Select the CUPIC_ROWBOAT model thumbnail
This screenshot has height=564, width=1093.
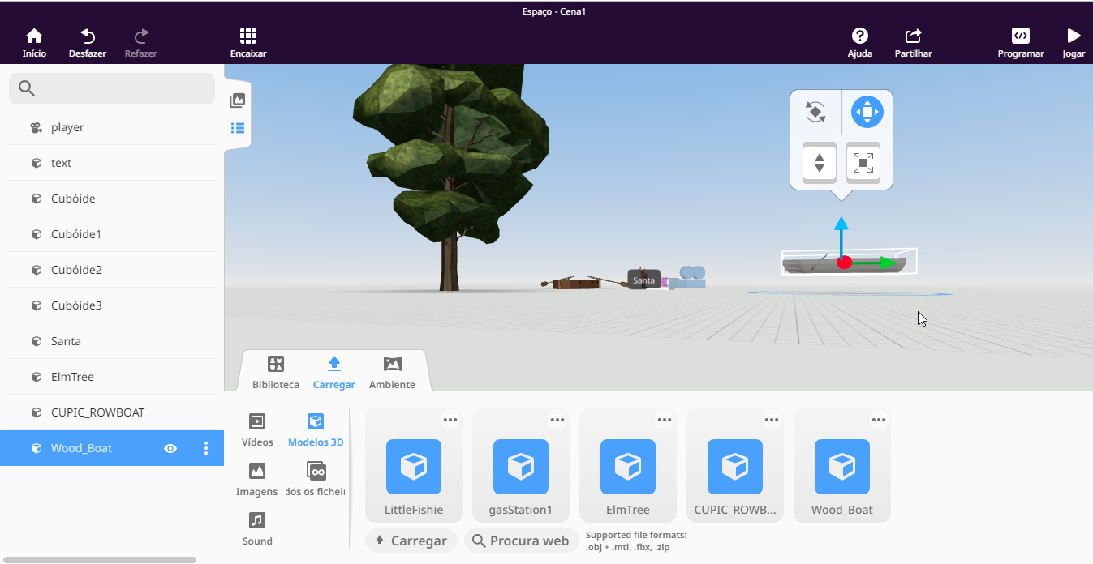point(735,467)
